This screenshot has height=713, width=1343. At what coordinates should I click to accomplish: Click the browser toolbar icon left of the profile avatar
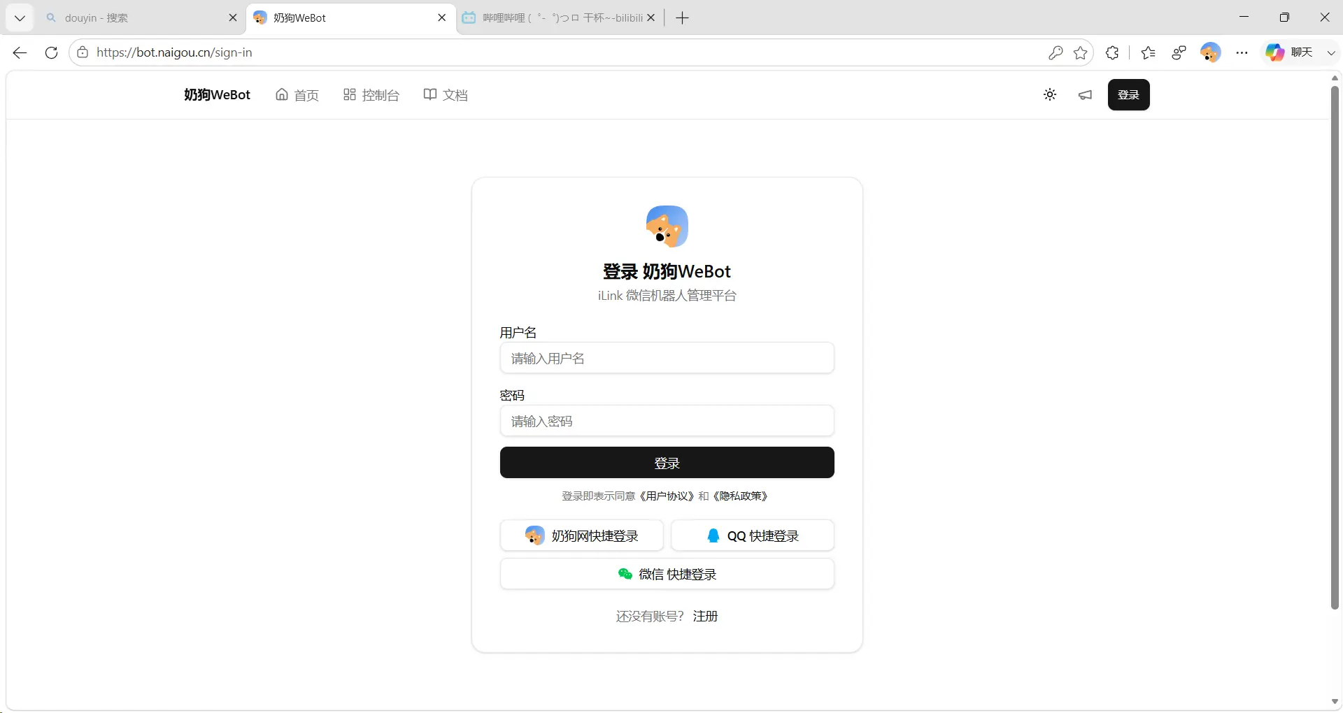[1179, 52]
